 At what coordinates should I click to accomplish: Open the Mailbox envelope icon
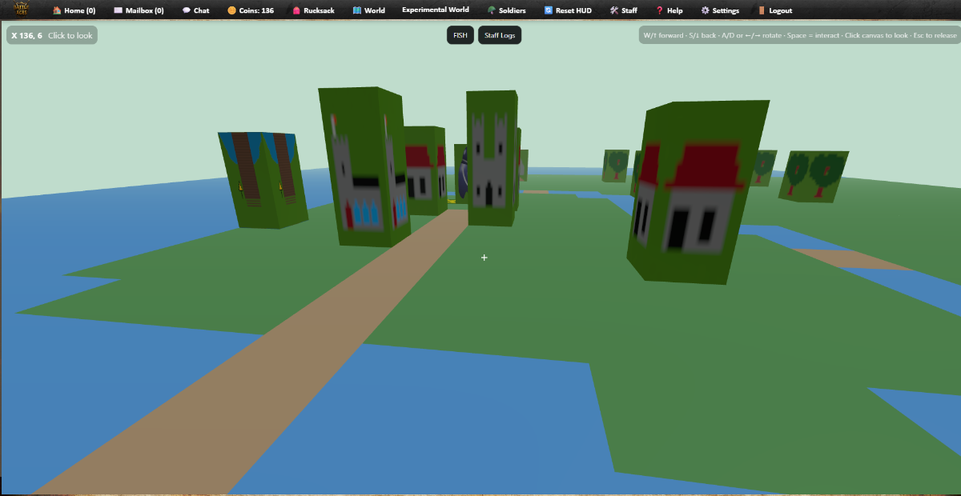(119, 10)
